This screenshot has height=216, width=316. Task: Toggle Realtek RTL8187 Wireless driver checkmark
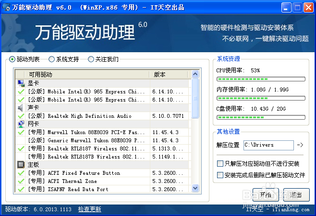click(21, 148)
